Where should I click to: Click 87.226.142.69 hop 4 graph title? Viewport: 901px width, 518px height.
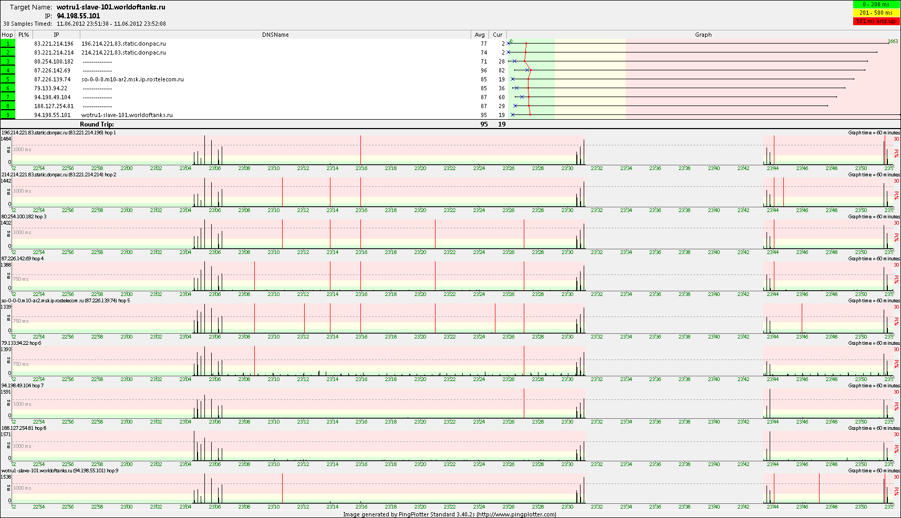coord(23,259)
